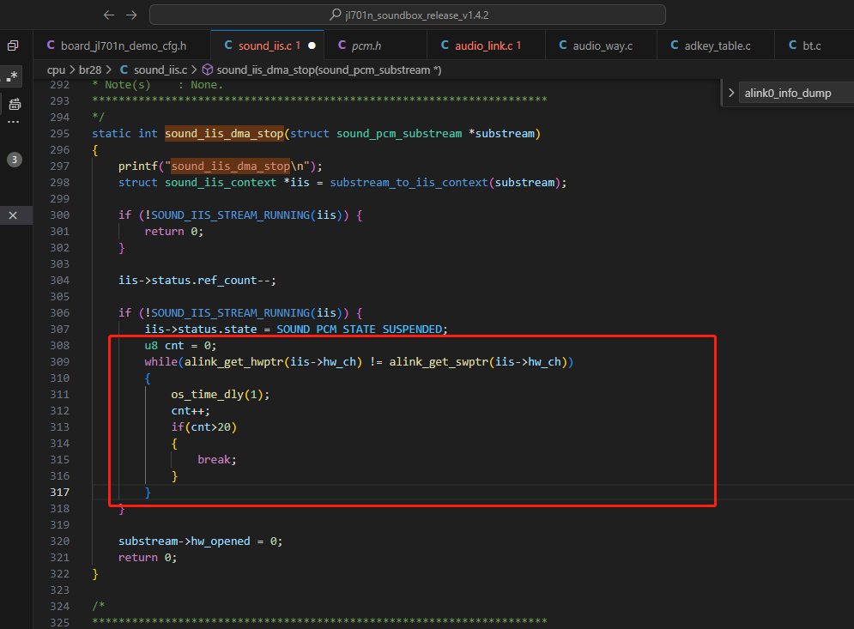Focus the find box containing alink0_info_dump
The image size is (854, 629).
click(x=795, y=94)
